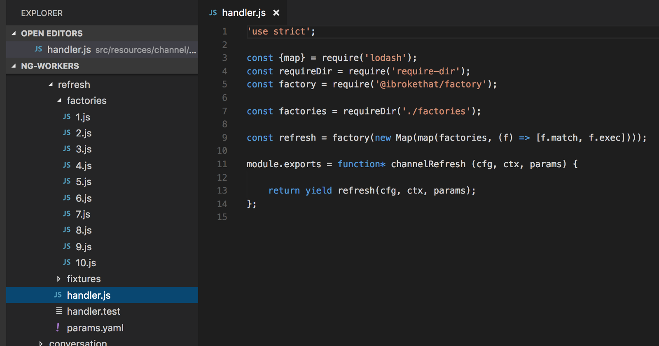The image size is (659, 346).
Task: Click the JS icon beside 8.js
Action: tap(67, 230)
